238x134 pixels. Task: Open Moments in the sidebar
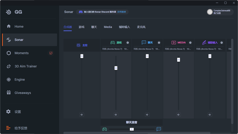[30, 53]
